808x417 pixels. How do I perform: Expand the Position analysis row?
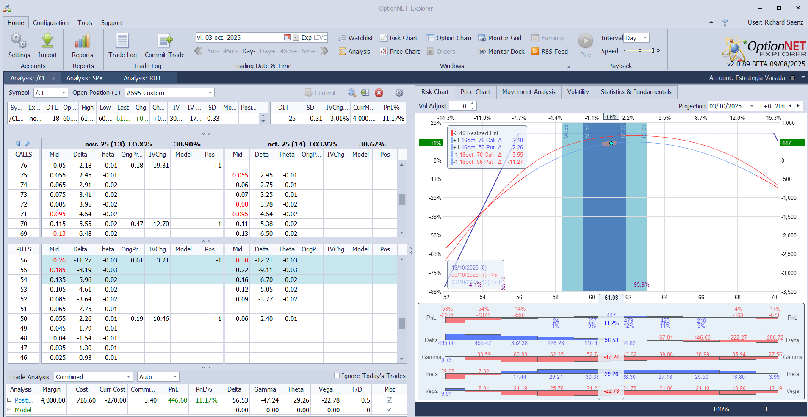click(9, 400)
